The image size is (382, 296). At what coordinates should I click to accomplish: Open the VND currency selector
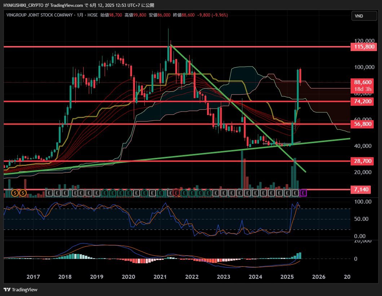pyautogui.click(x=364, y=16)
